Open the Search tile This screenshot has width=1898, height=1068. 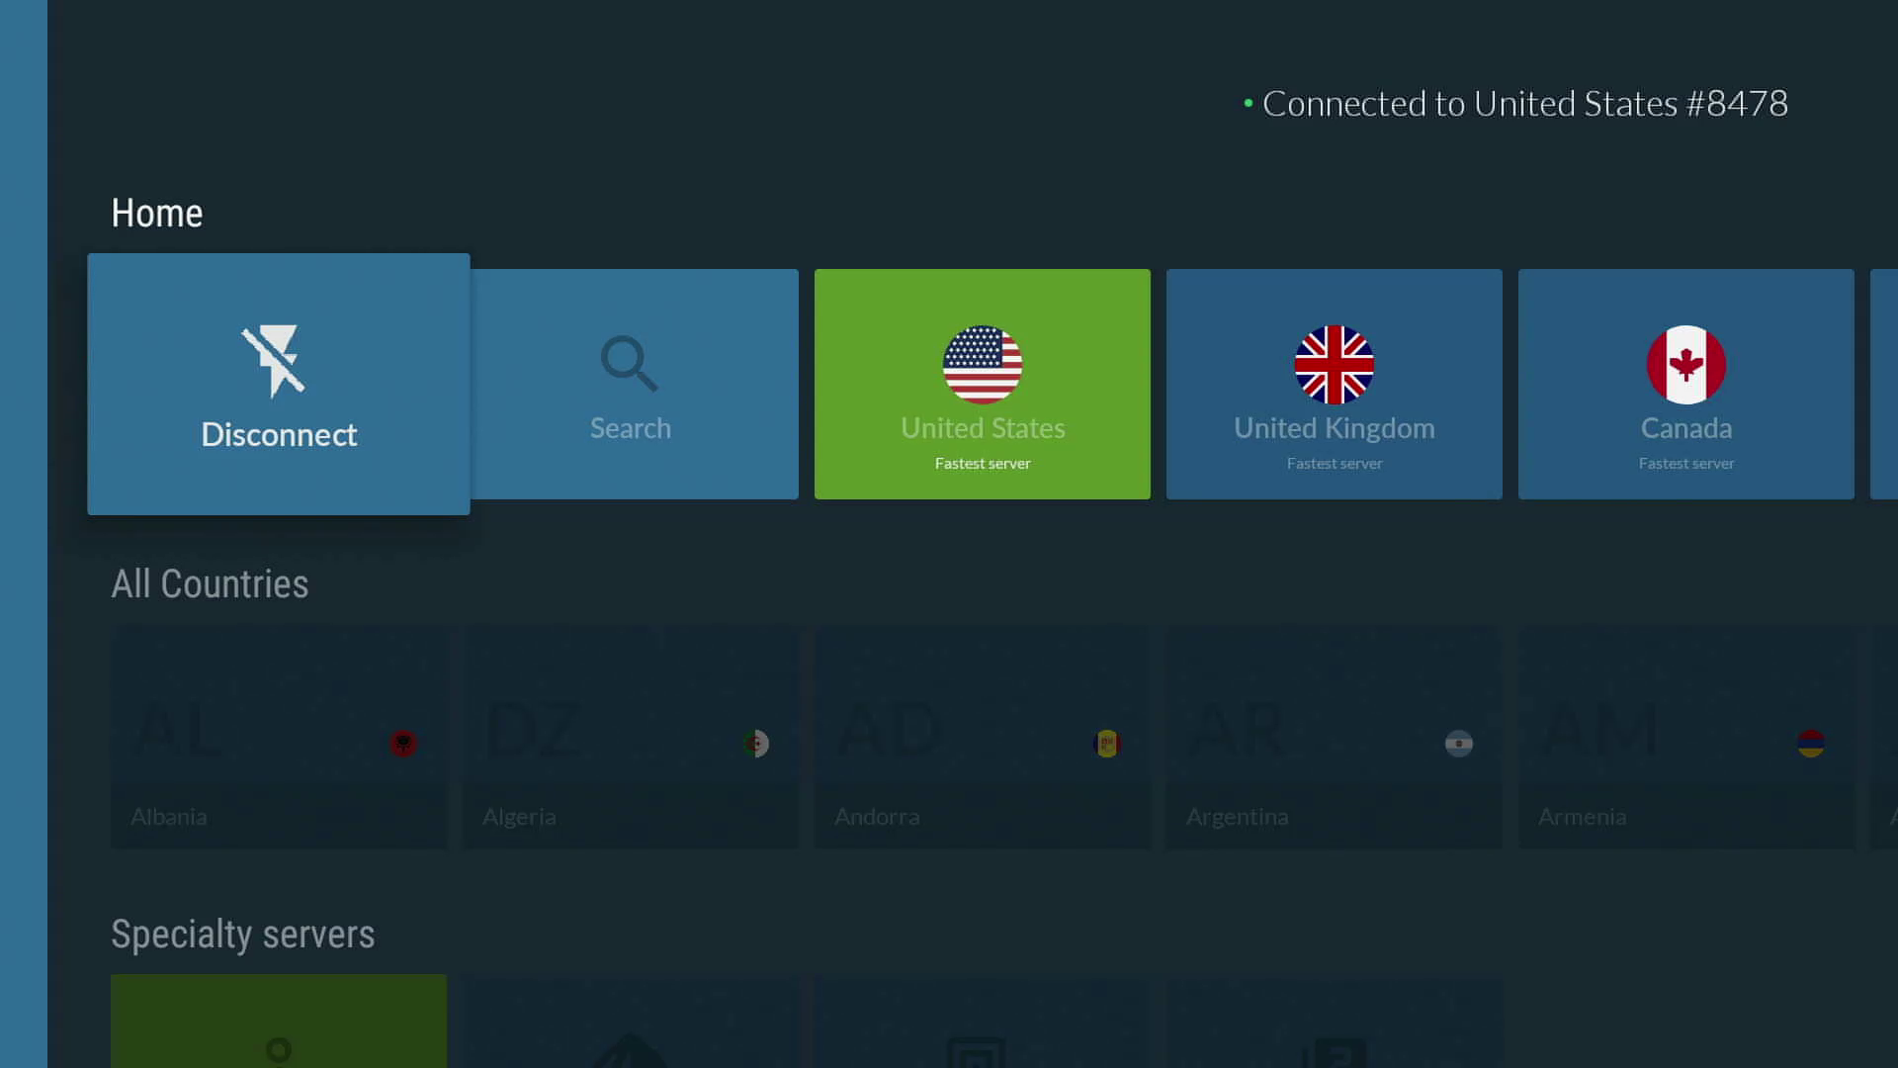(630, 384)
